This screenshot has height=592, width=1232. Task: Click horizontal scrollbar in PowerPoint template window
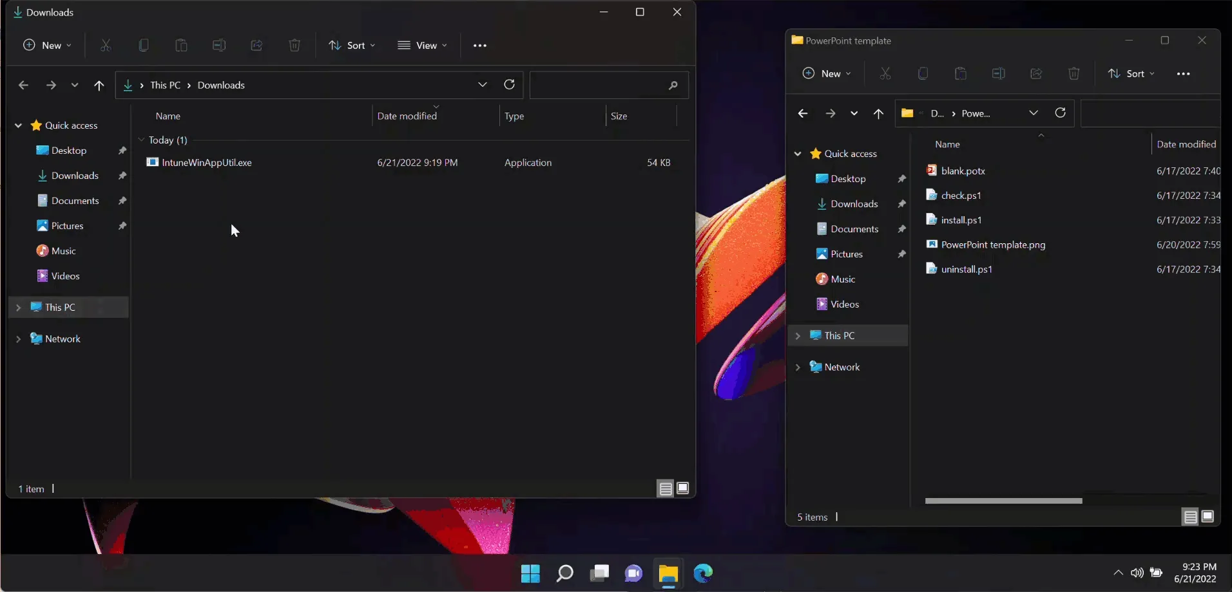pos(1003,501)
